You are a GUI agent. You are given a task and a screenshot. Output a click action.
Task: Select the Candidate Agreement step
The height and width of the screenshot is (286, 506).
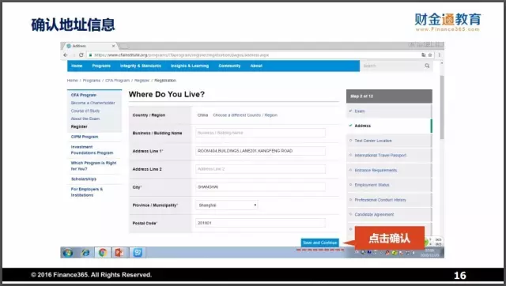tap(389, 215)
